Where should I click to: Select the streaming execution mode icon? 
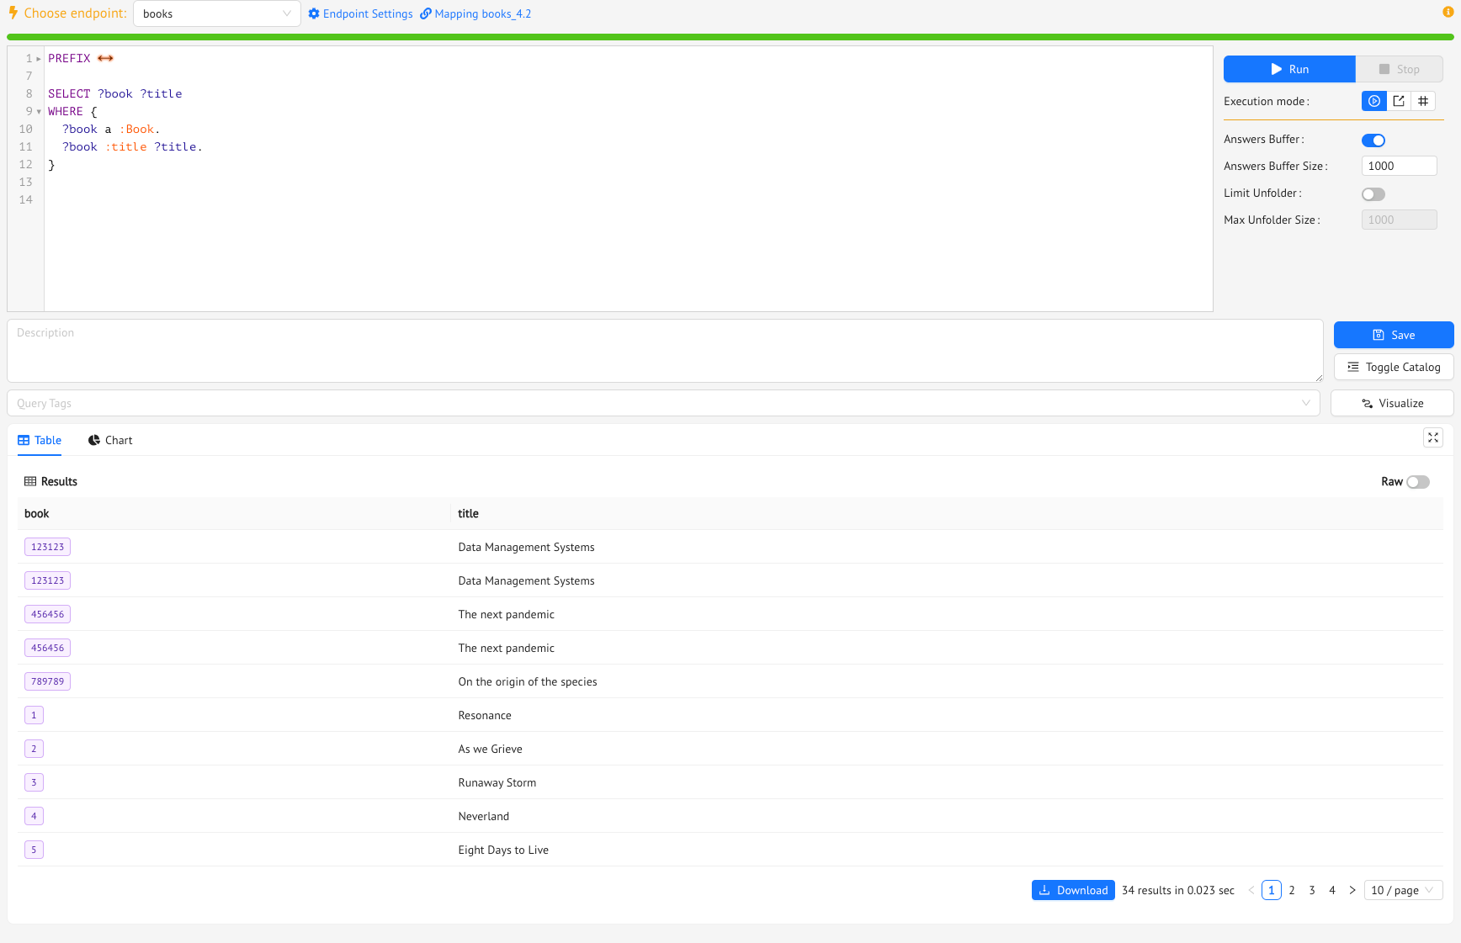coord(1373,101)
